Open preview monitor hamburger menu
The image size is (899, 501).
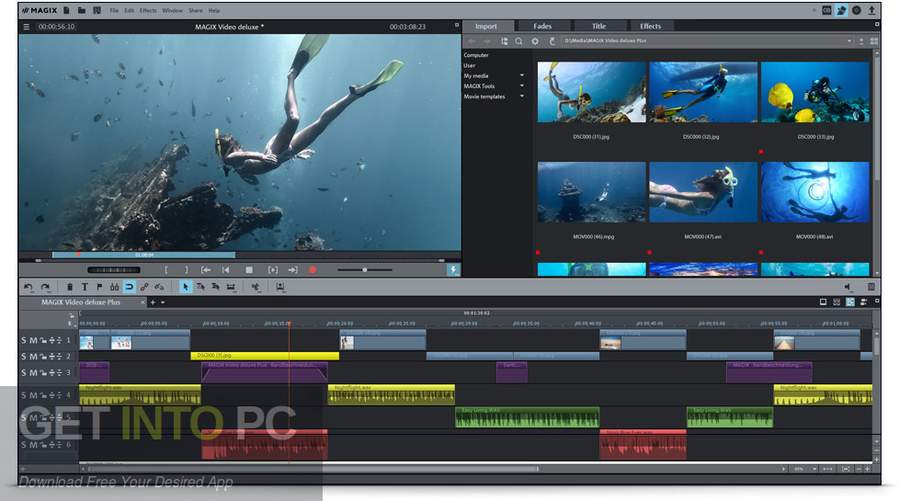26,27
